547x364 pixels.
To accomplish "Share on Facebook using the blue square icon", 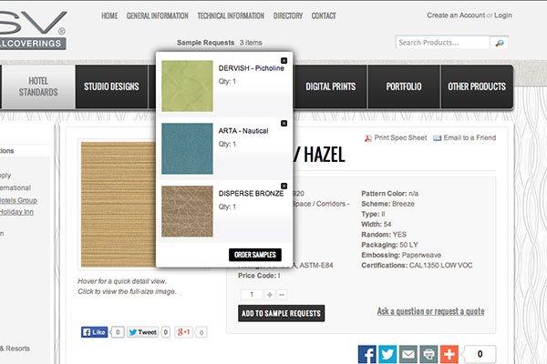I will click(x=367, y=355).
